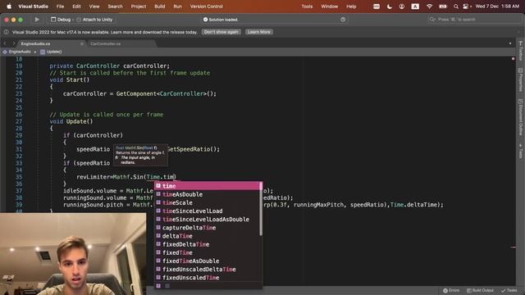The width and height of the screenshot is (525, 295).
Task: Select 'fixedUnscaledDeltaTime' completion item
Action: point(208,270)
